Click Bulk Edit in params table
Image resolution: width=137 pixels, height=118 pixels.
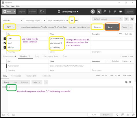pos(128,34)
